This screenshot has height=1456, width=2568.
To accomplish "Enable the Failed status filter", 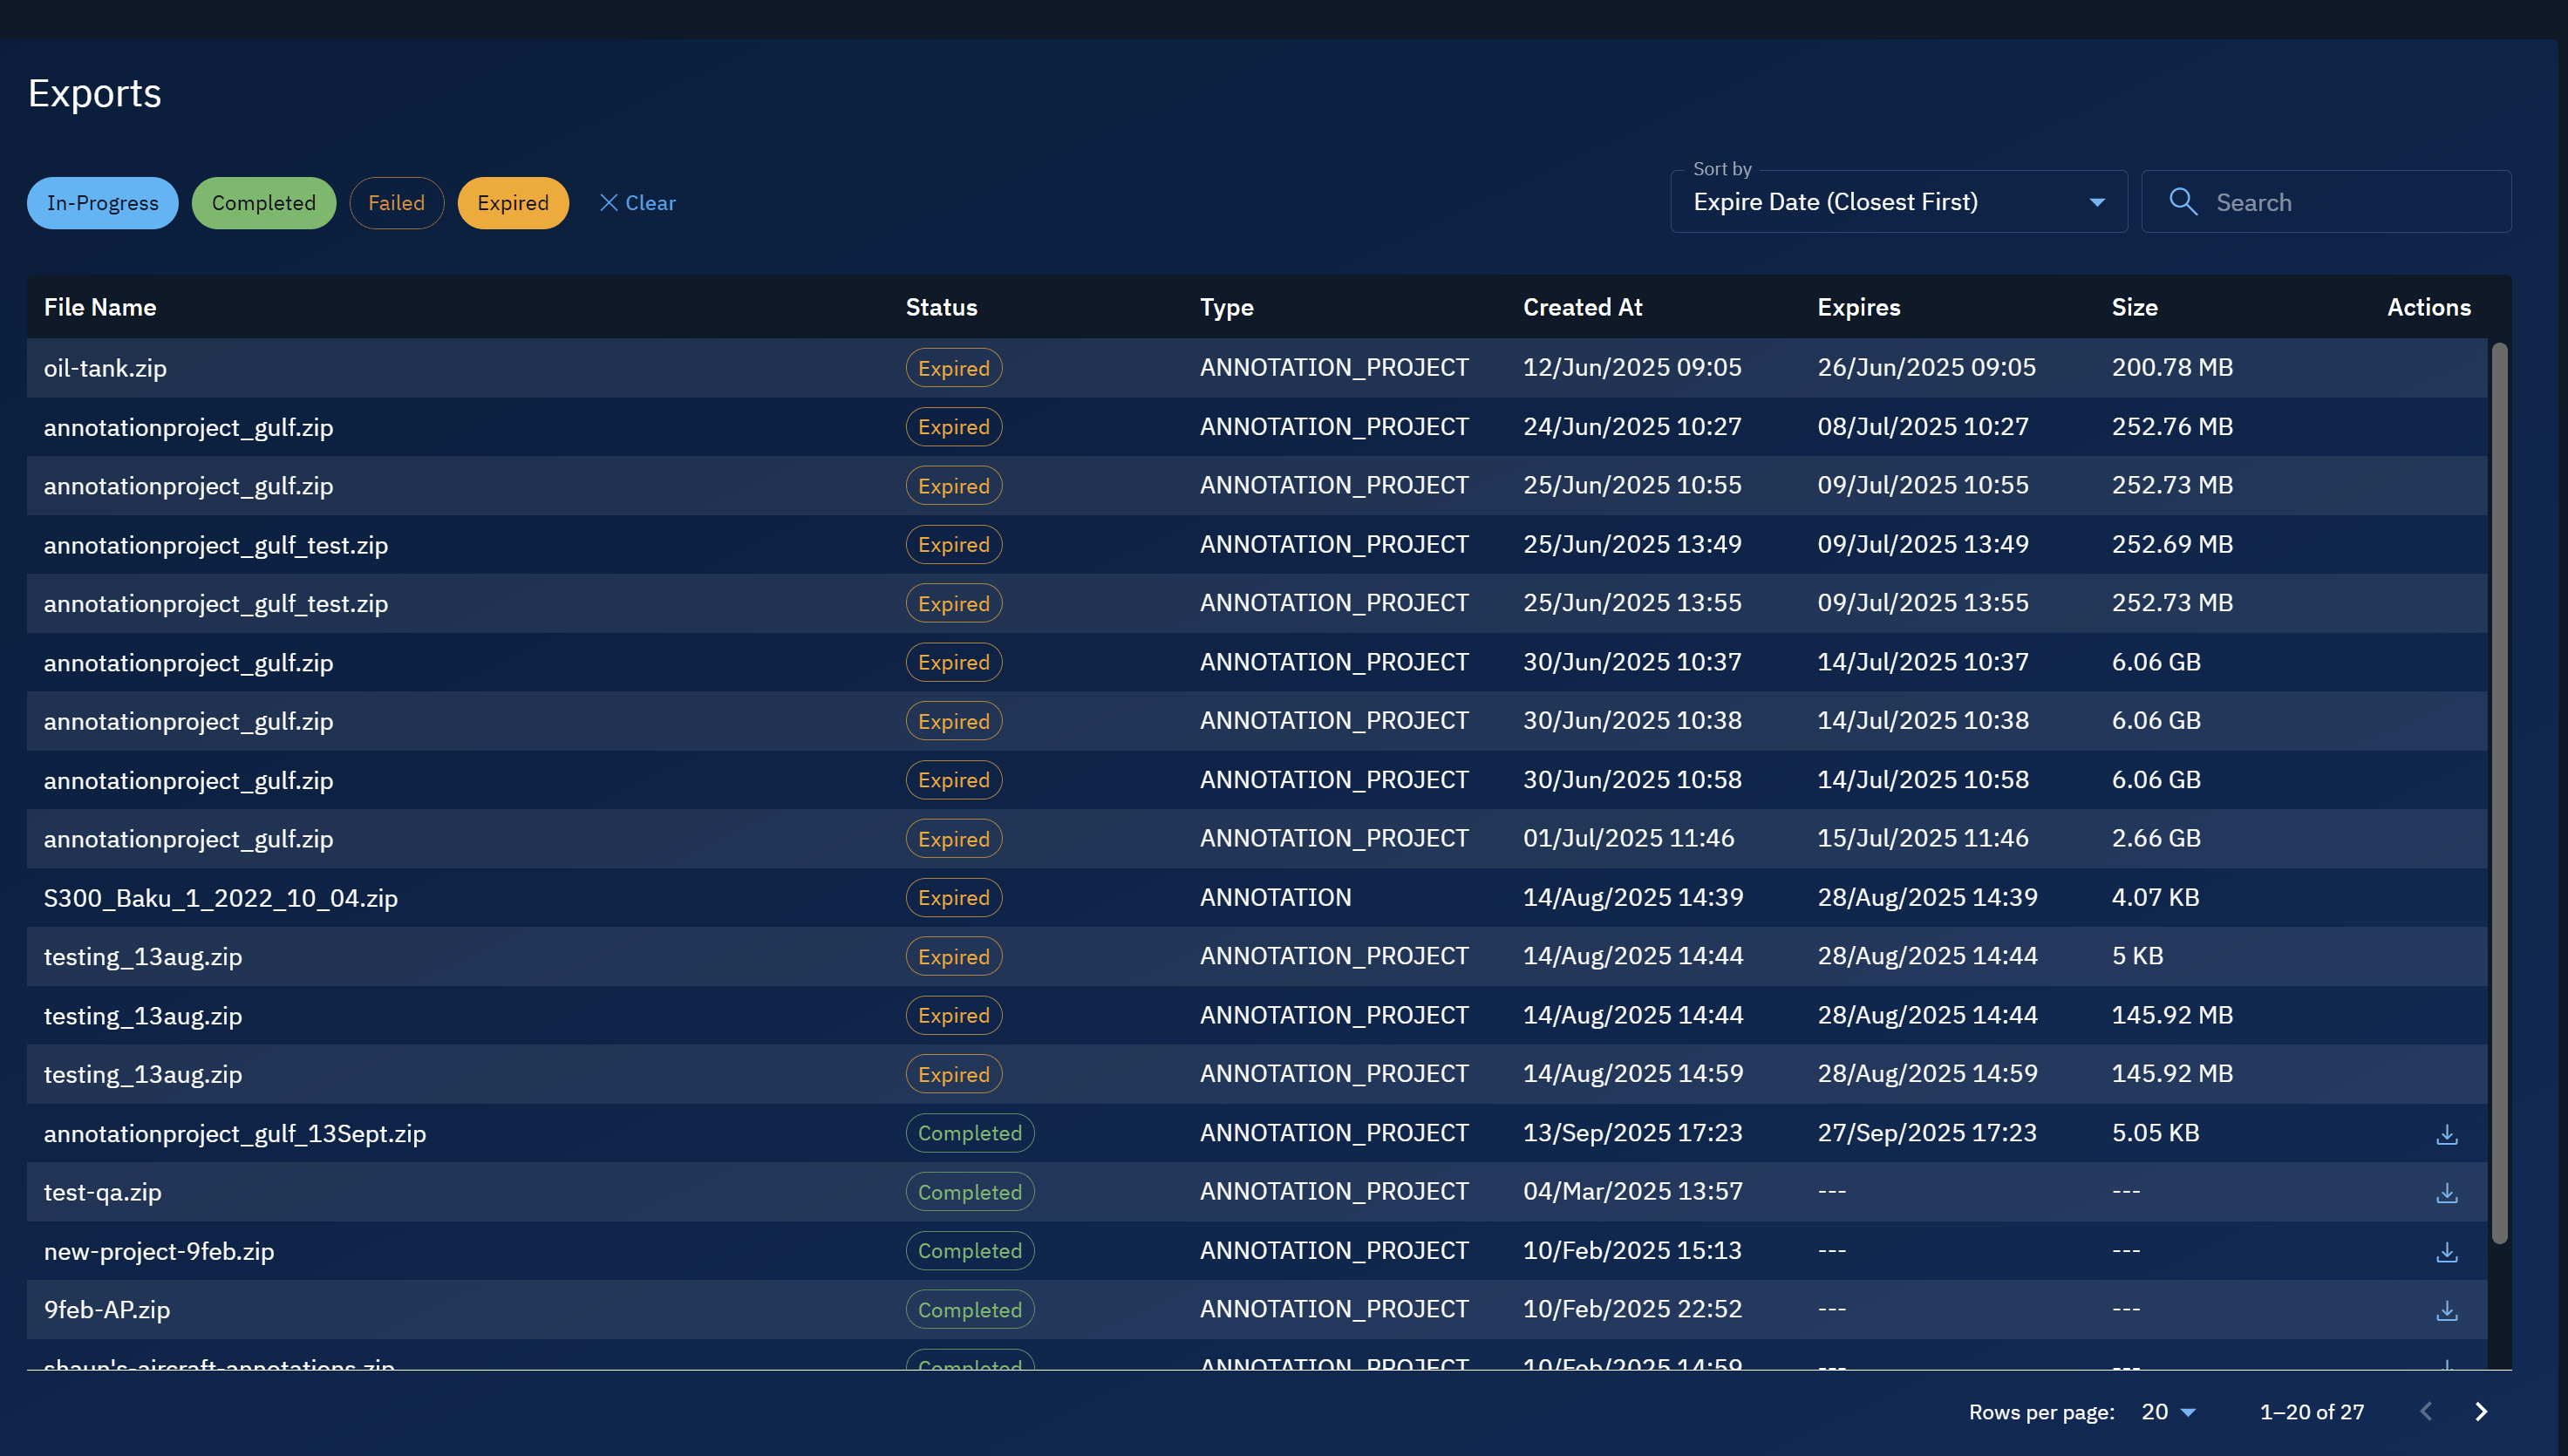I will [397, 202].
